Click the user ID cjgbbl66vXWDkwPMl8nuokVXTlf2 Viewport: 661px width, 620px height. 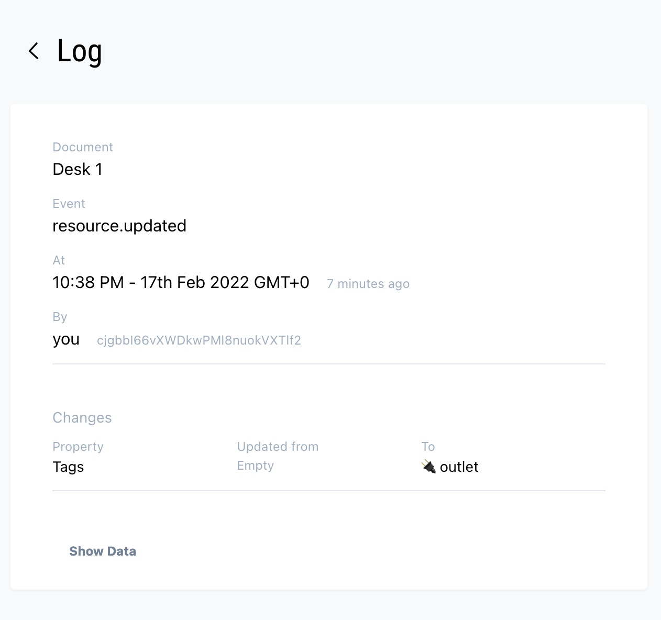pyautogui.click(x=199, y=340)
